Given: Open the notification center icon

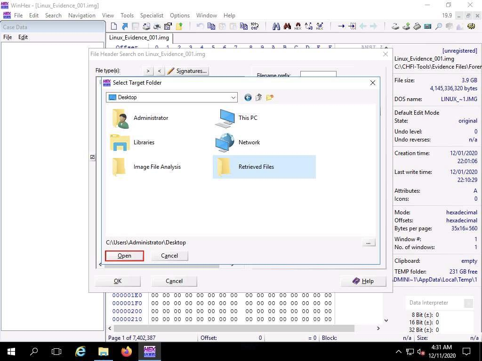Looking at the screenshot, I should [466, 352].
